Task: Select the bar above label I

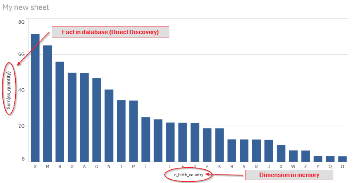Action: [x=146, y=139]
